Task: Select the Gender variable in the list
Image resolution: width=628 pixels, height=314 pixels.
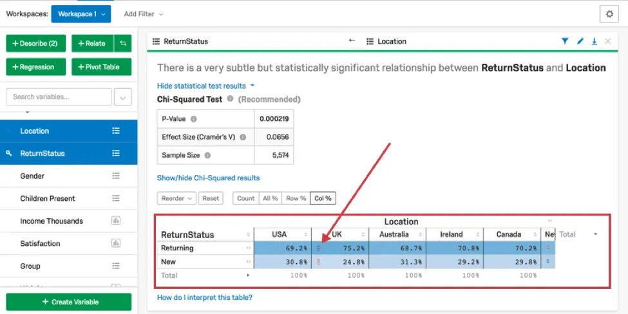Action: coord(32,176)
